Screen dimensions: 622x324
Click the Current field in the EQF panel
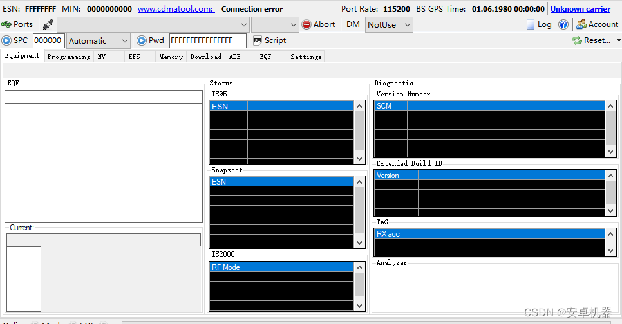104,240
